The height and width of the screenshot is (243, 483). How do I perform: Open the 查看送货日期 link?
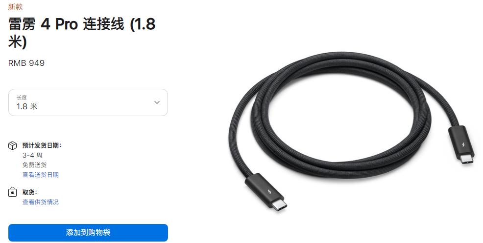click(x=40, y=175)
